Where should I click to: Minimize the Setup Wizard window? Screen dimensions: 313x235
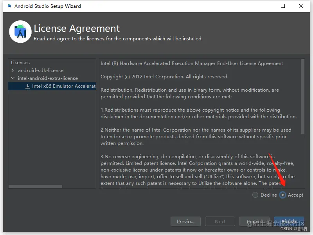(265, 6)
